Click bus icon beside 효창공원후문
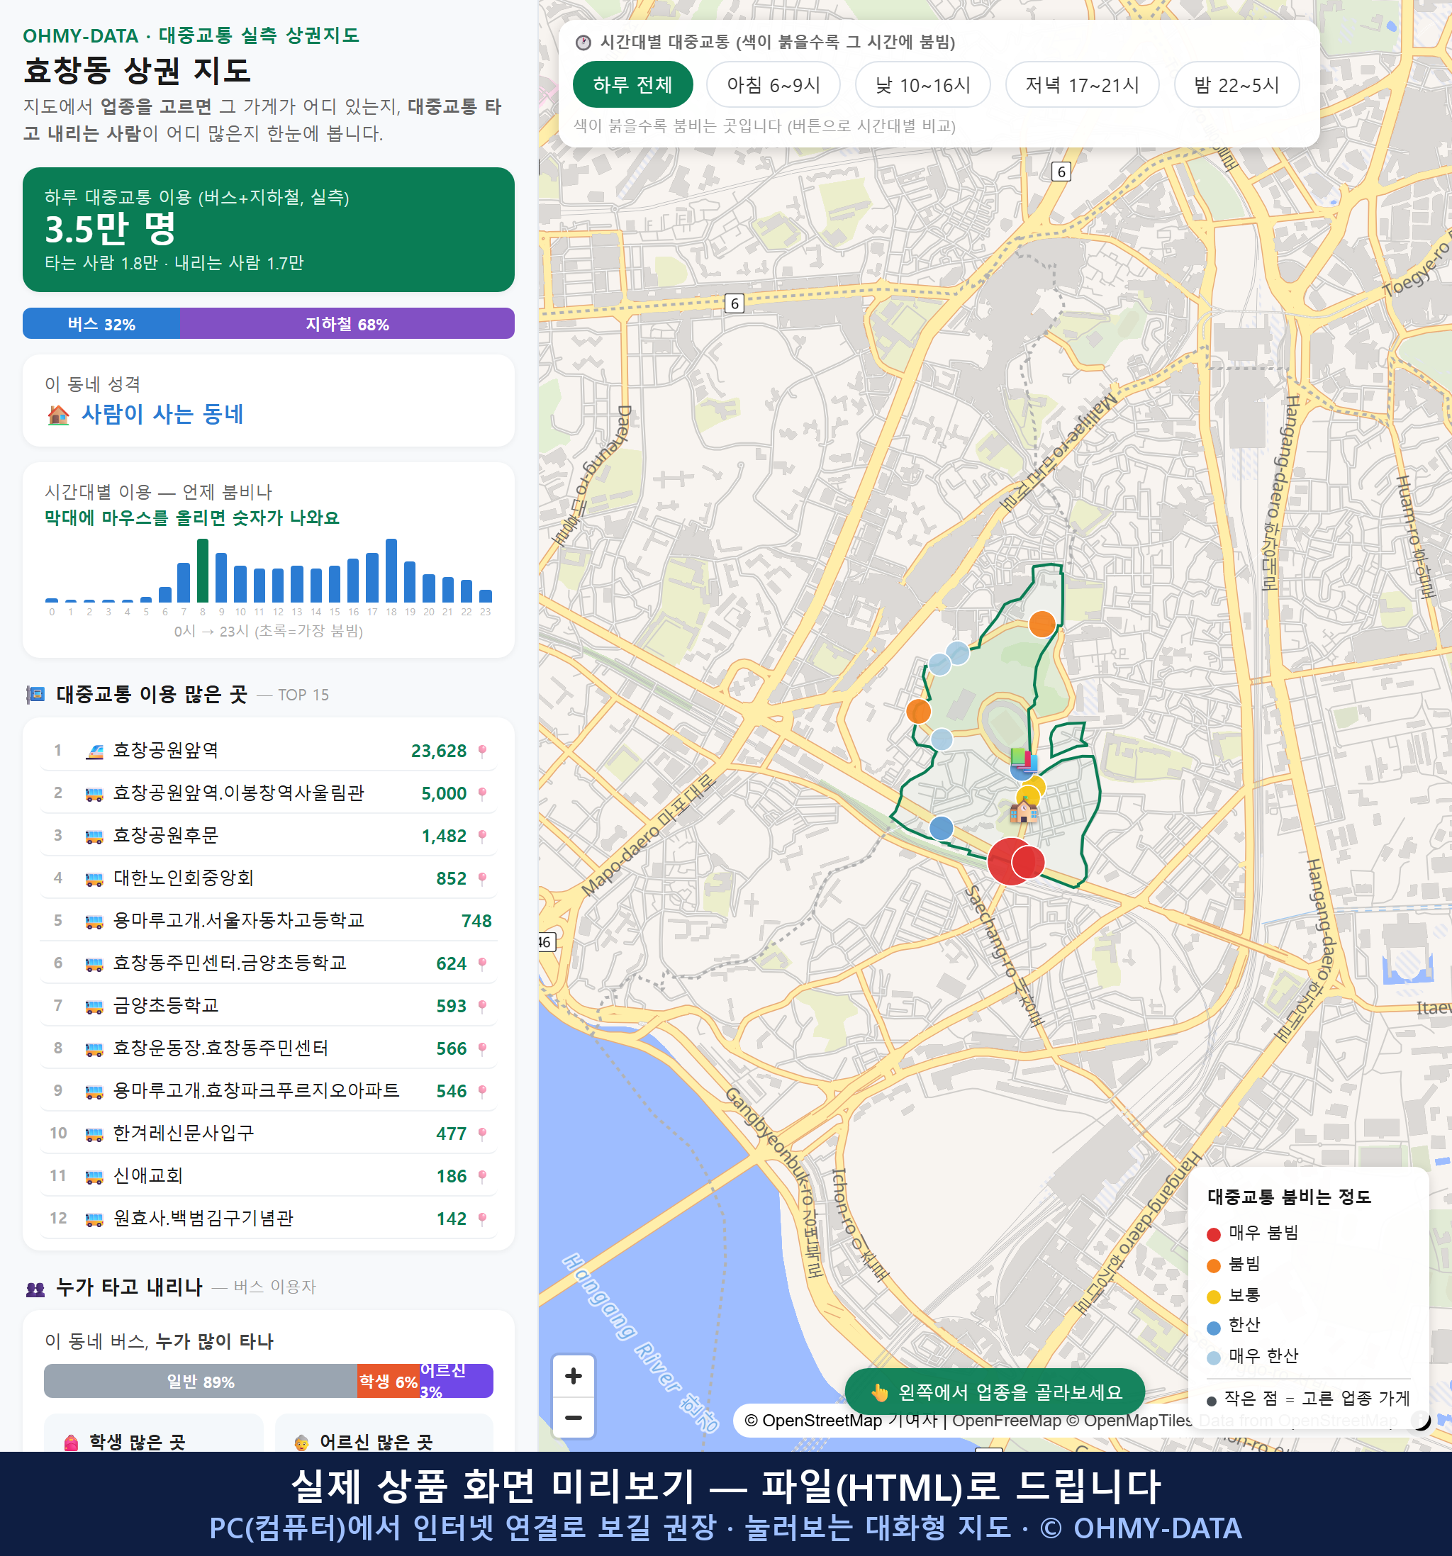 [x=94, y=836]
